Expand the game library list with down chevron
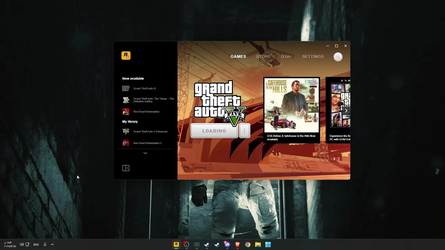Viewport: 445px width, 250px height. [x=145, y=153]
